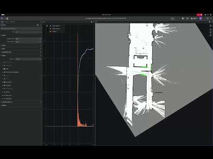Screen dimensions: 213x159
Task: Toggle the plot legend visibility icon
Action: tap(47, 26)
